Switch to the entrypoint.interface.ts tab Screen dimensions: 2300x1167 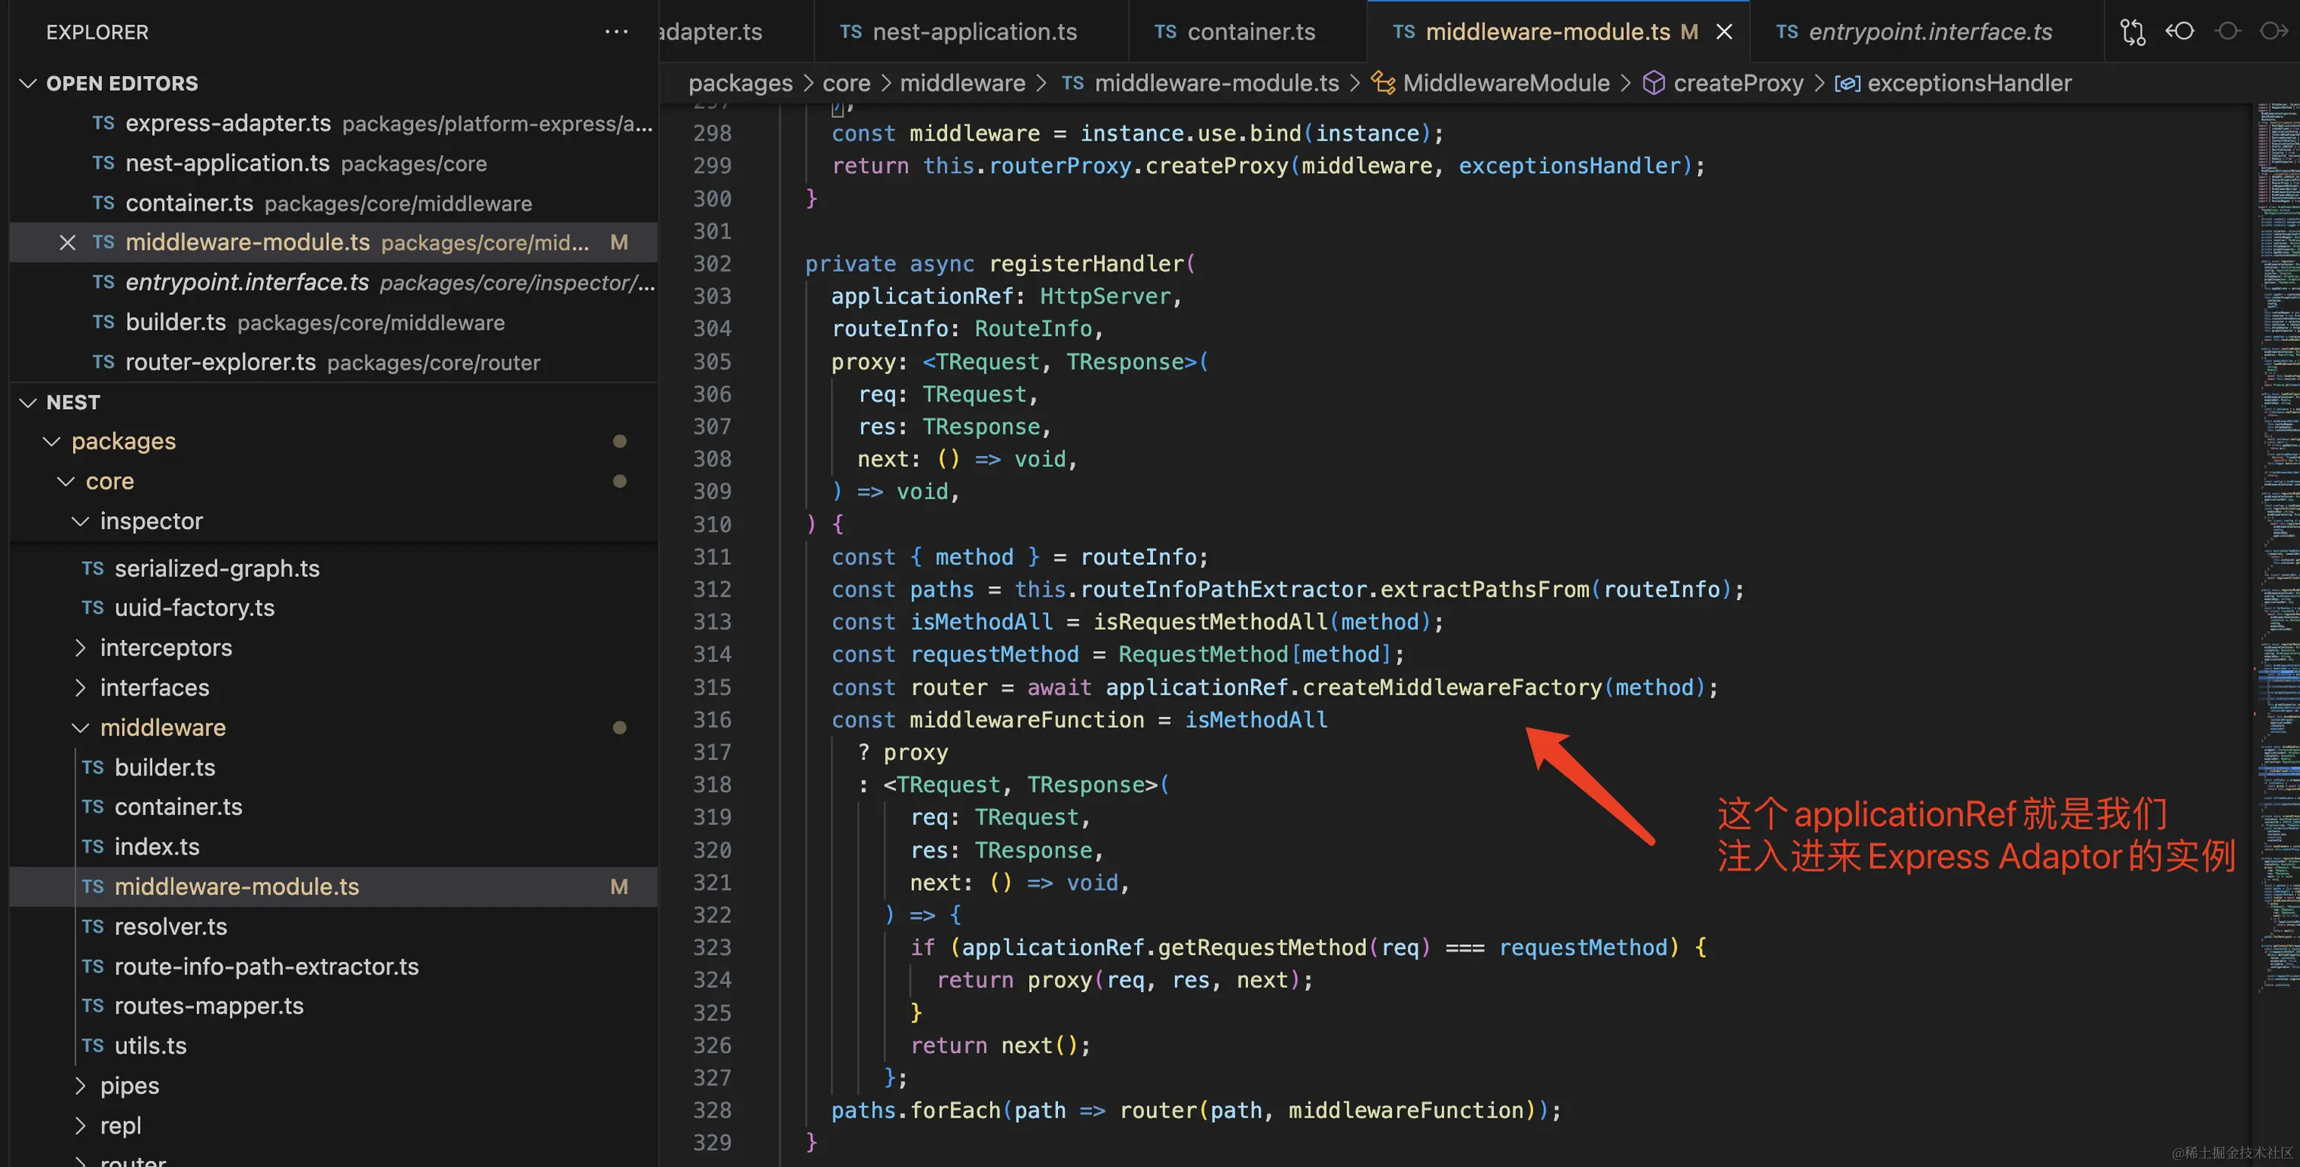point(1927,31)
